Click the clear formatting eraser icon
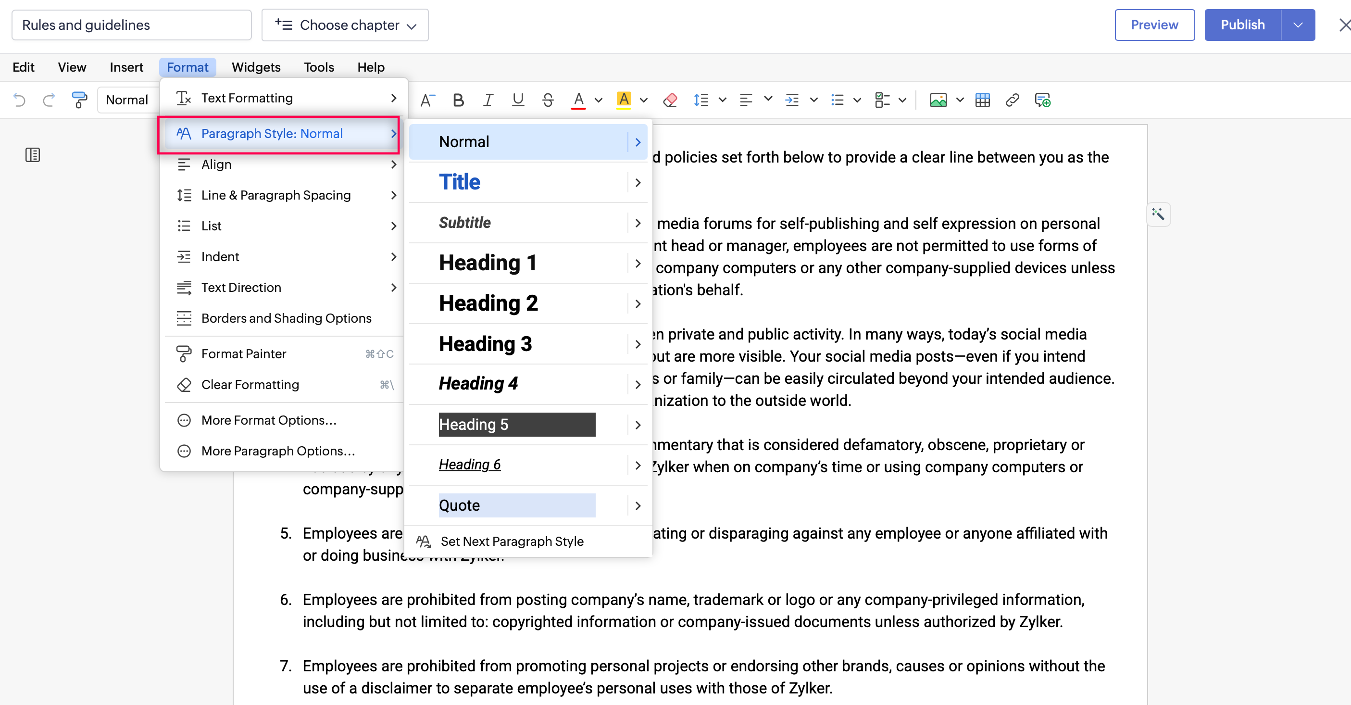Image resolution: width=1351 pixels, height=705 pixels. click(x=670, y=100)
